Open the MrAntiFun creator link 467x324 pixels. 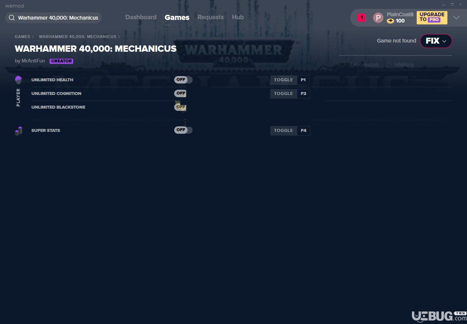[33, 61]
